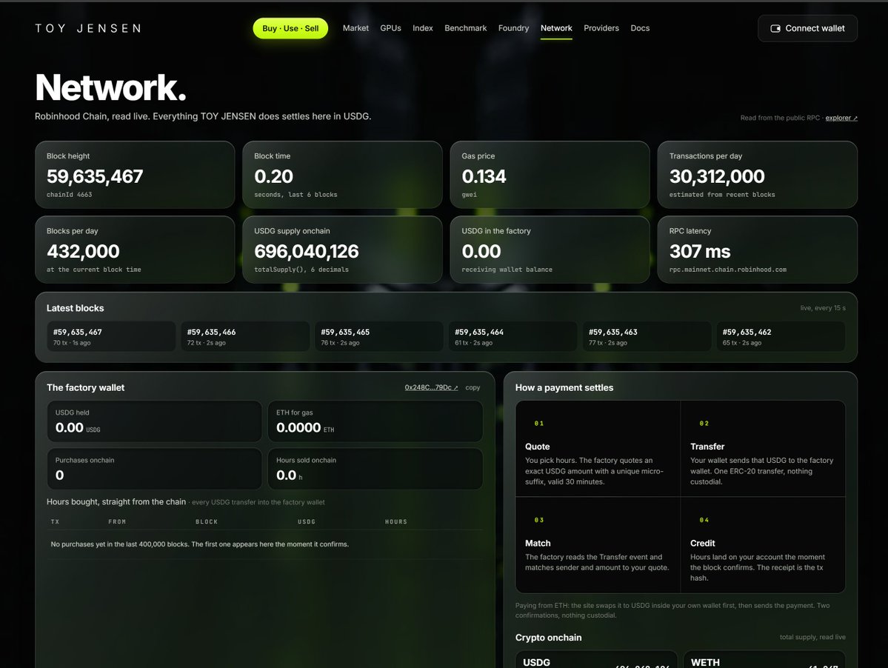888x668 pixels.
Task: Select the Transactions per day card
Action: pyautogui.click(x=757, y=175)
